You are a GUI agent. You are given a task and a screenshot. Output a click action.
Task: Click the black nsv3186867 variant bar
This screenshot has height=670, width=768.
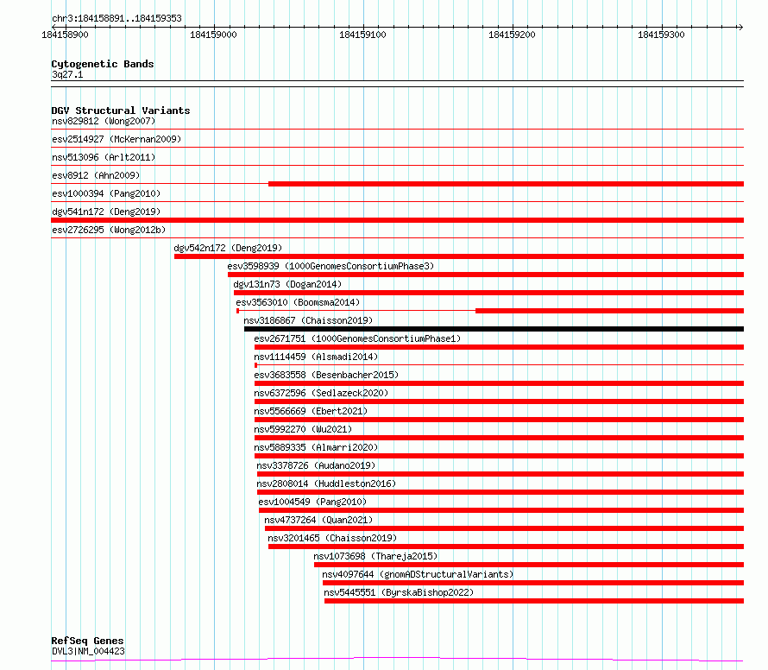(494, 329)
